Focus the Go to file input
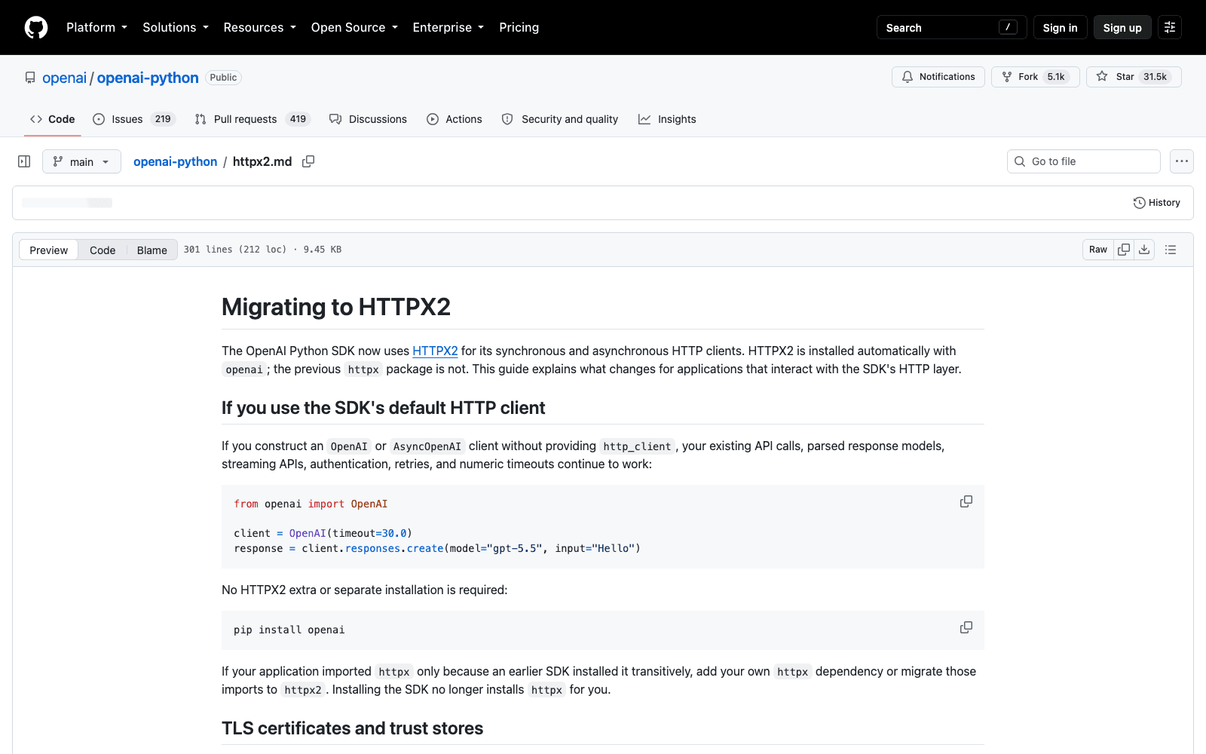The image size is (1206, 754). click(x=1084, y=161)
